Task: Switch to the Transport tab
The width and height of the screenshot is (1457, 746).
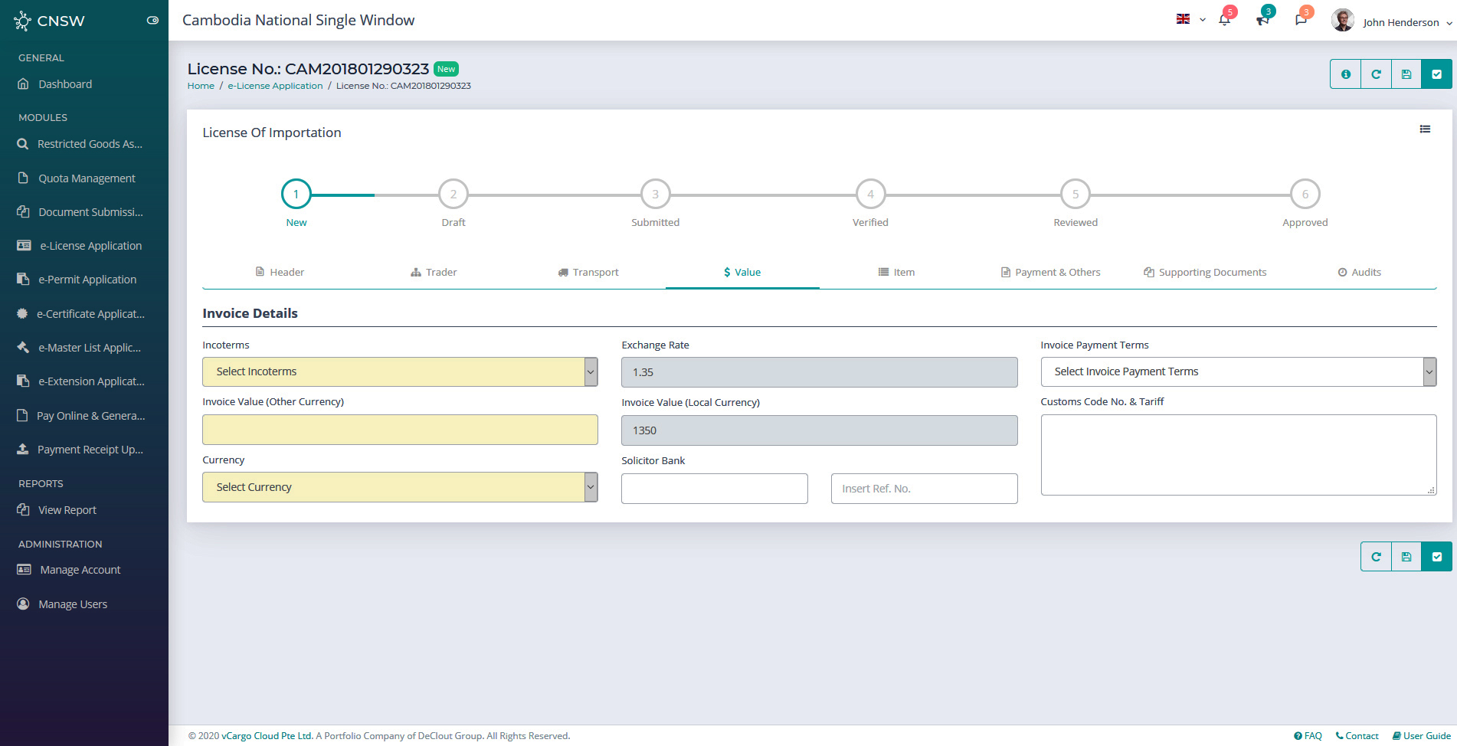Action: pos(588,273)
